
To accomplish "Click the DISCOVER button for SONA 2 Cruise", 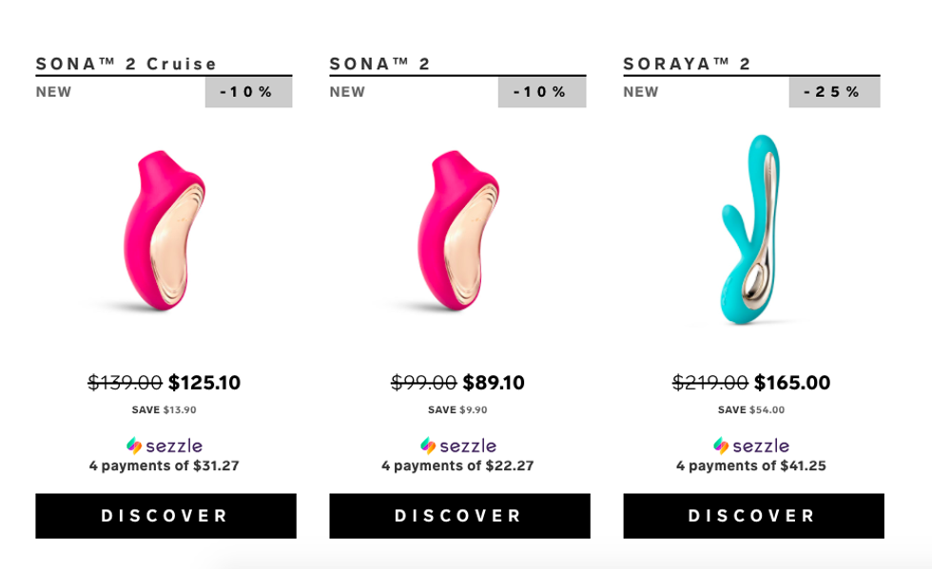I will click(165, 516).
